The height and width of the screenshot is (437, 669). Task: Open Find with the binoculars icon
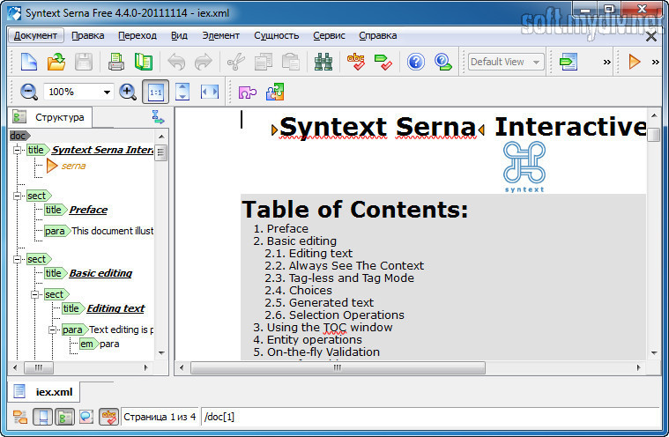[x=323, y=62]
